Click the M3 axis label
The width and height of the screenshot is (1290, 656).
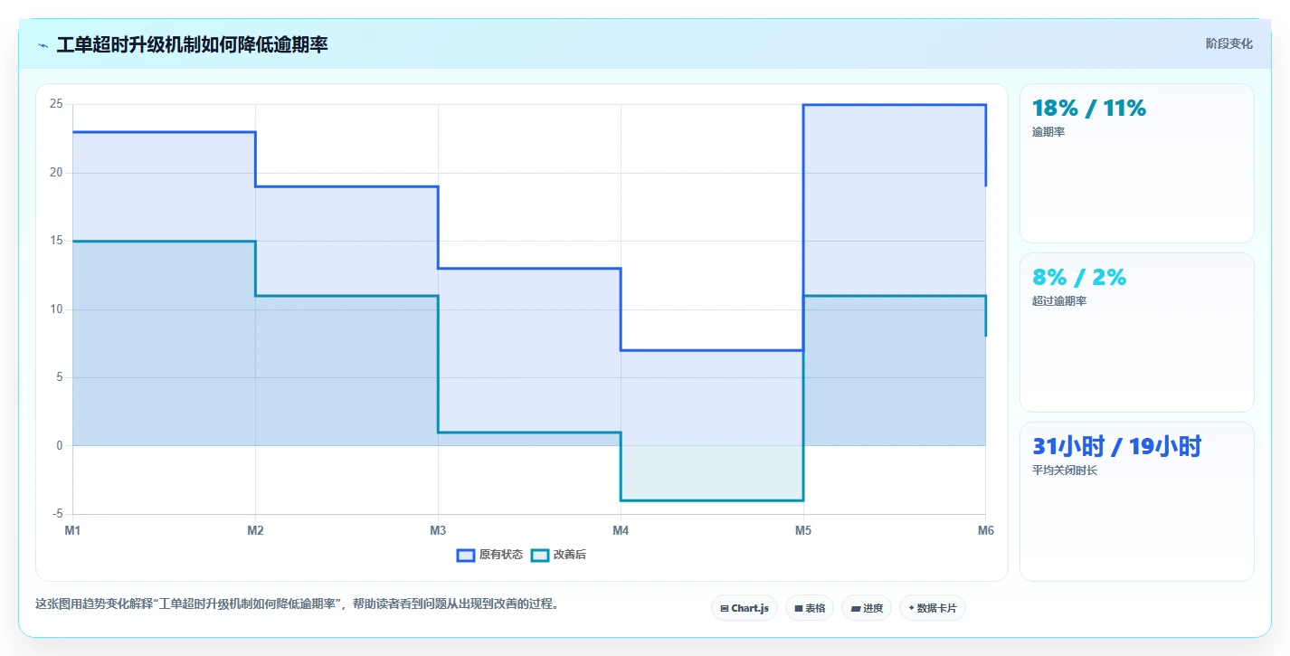coord(438,531)
